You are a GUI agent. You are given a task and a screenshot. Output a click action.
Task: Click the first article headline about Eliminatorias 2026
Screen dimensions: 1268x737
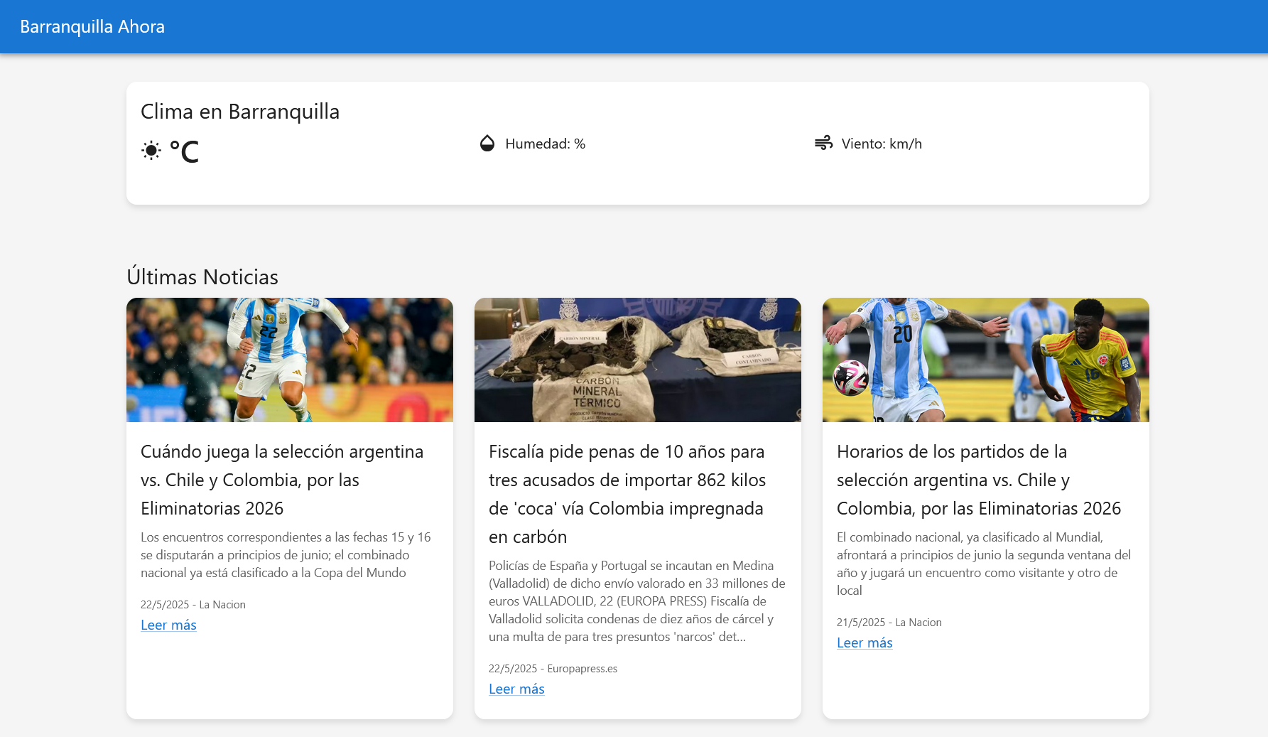coord(282,480)
